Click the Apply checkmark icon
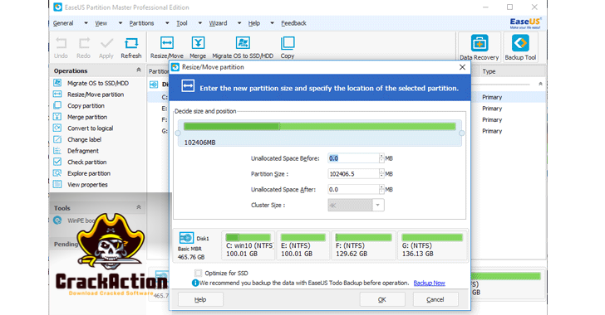 point(106,43)
